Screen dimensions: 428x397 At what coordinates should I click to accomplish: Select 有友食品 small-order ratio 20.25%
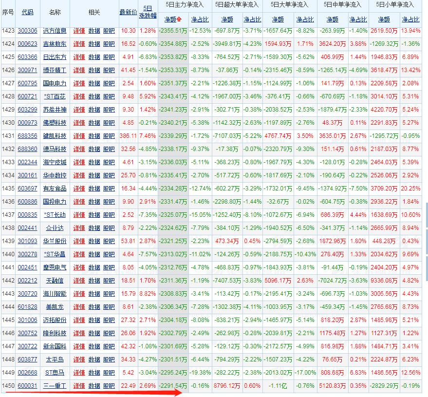(x=410, y=189)
